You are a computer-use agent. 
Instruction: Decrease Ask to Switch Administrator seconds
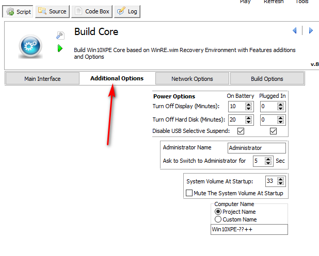tap(268, 163)
